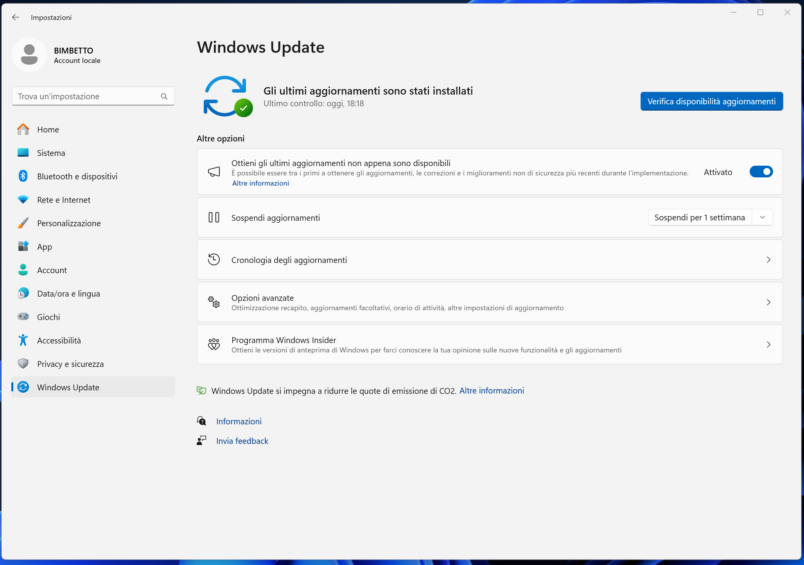
Task: Select Accessibilità in sidebar
Action: click(93, 340)
